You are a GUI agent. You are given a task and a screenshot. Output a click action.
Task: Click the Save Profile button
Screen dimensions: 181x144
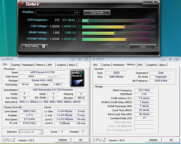coord(97,13)
